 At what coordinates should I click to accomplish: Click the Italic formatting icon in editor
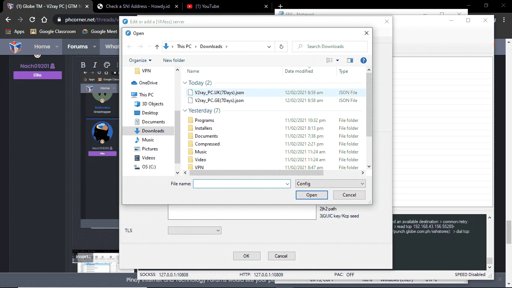(x=95, y=65)
